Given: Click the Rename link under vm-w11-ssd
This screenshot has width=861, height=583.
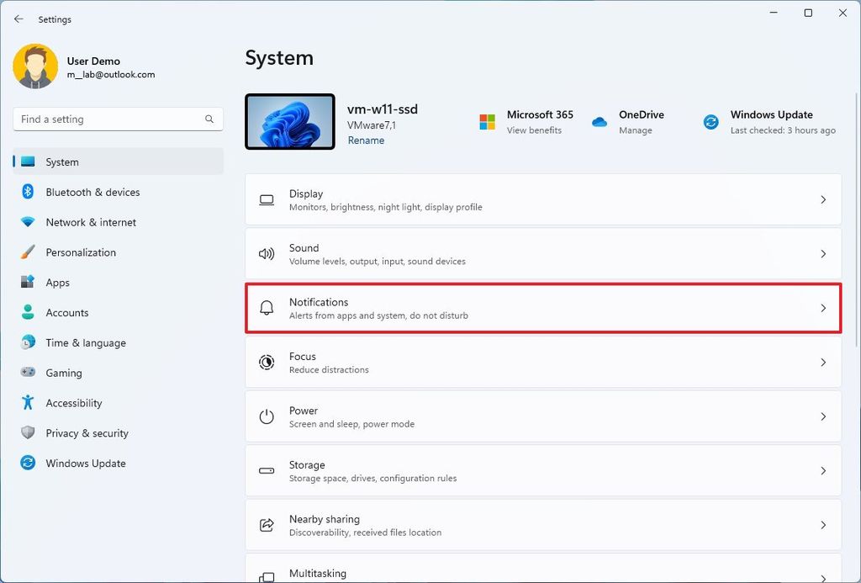Looking at the screenshot, I should point(366,140).
